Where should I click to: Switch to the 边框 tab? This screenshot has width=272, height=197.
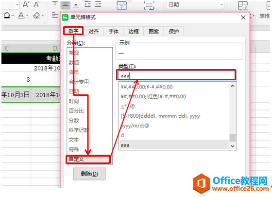[134, 32]
